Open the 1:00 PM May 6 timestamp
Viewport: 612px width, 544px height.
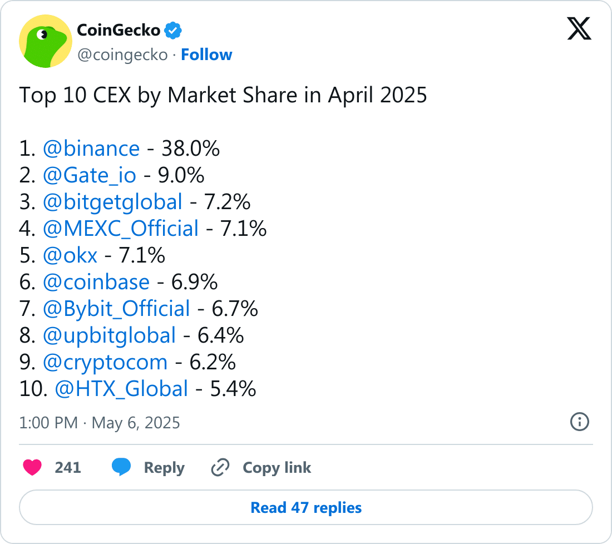pyautogui.click(x=100, y=423)
